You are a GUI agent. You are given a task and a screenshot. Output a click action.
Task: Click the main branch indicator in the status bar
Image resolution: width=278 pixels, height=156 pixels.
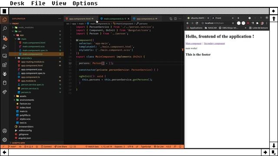[12, 146]
